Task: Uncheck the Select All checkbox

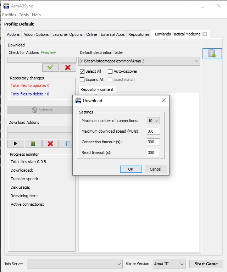Action: (x=82, y=71)
